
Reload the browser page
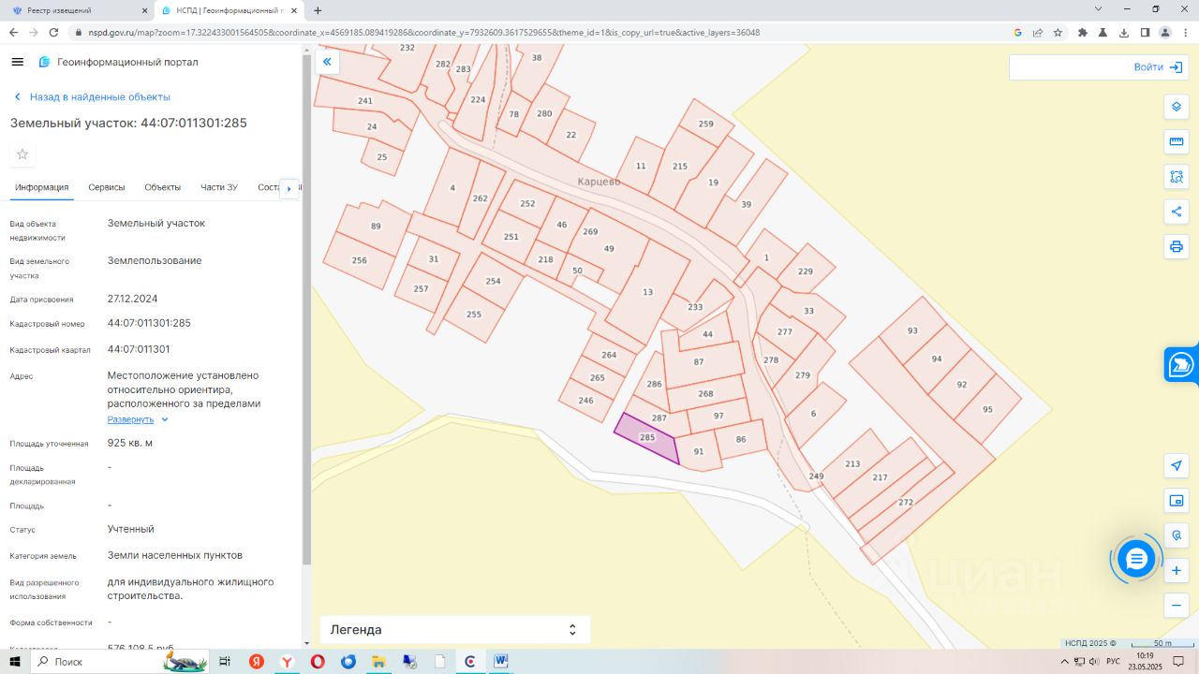coord(54,32)
